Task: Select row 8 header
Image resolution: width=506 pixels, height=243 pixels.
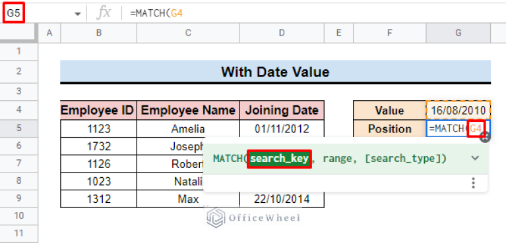Action: [x=19, y=180]
